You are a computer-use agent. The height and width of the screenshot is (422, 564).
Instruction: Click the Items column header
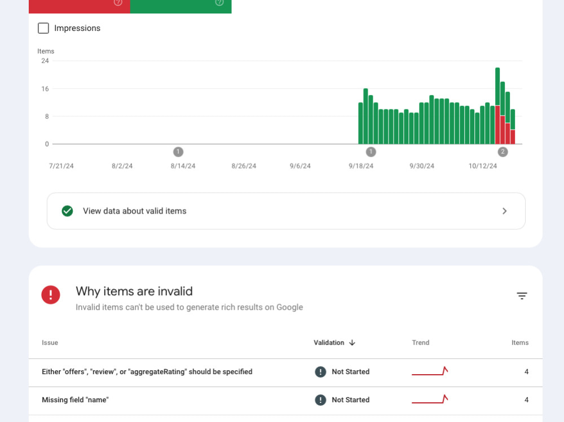[x=520, y=343]
